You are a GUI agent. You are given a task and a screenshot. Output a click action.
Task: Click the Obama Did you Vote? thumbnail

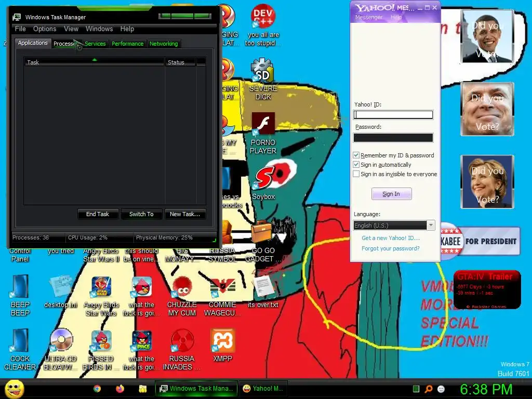click(x=487, y=36)
